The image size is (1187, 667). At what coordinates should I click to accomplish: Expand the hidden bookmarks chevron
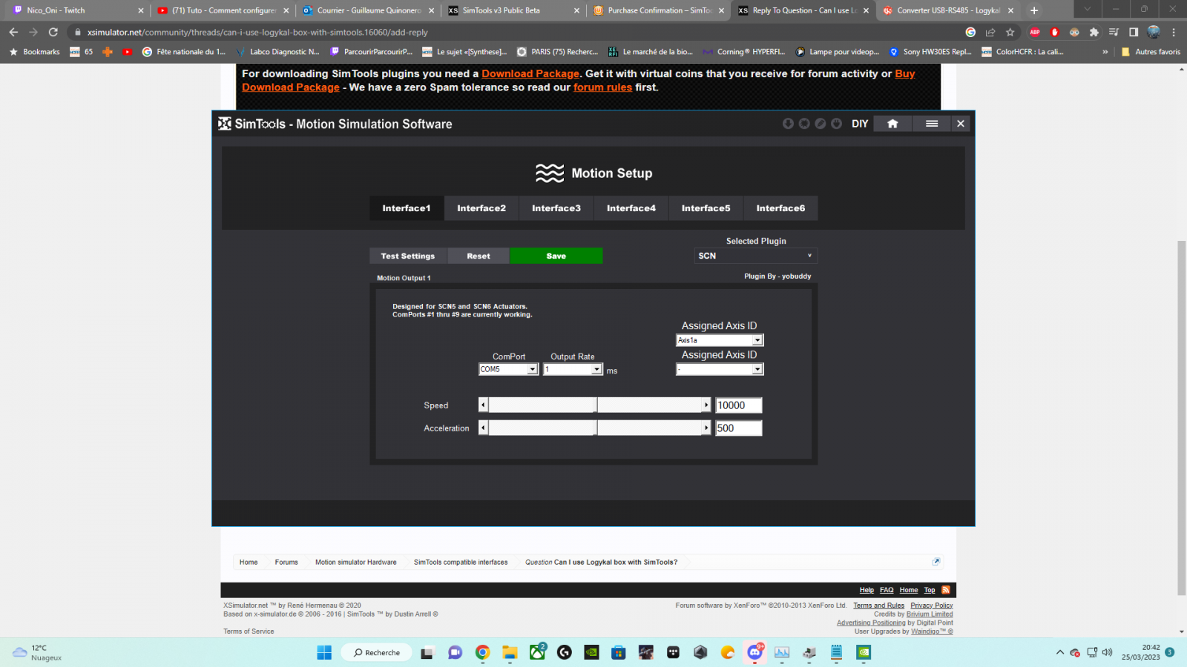pyautogui.click(x=1105, y=52)
